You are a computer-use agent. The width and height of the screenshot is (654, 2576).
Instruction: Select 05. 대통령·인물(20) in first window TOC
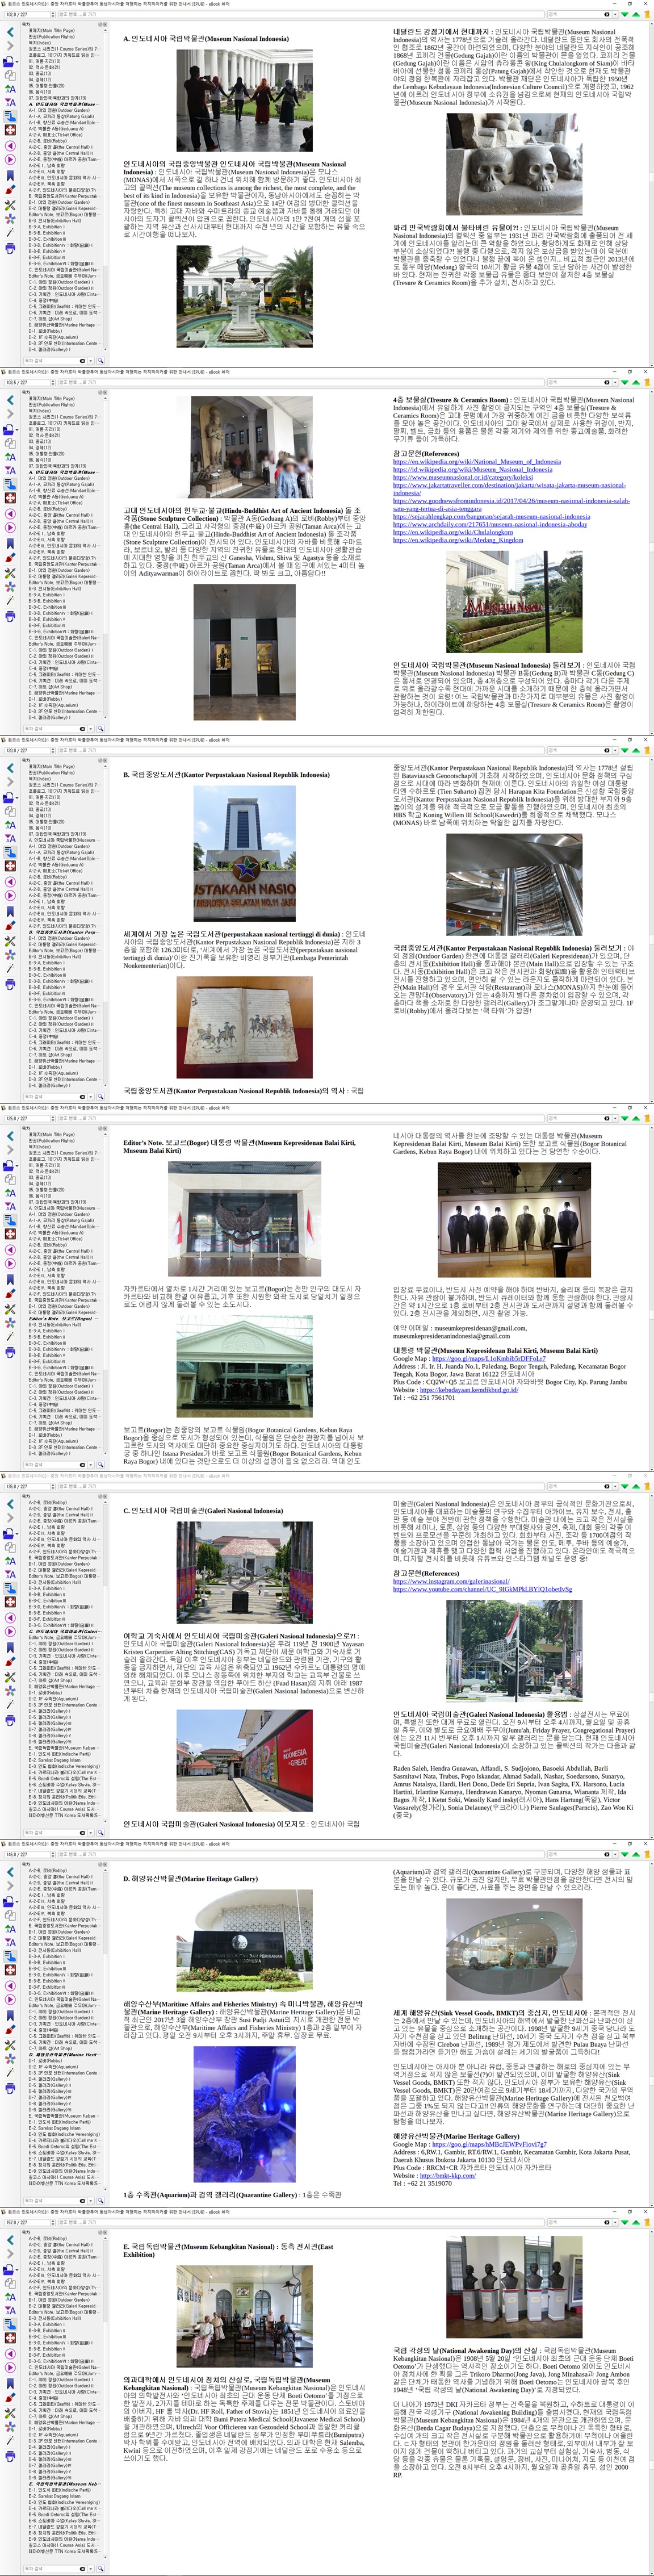(x=47, y=86)
